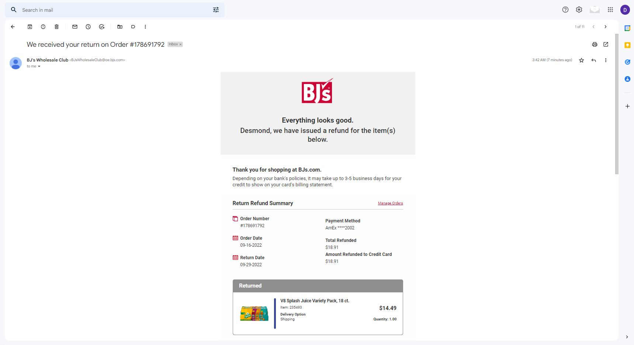Go to the older email arrow
This screenshot has width=634, height=345.
(605, 27)
